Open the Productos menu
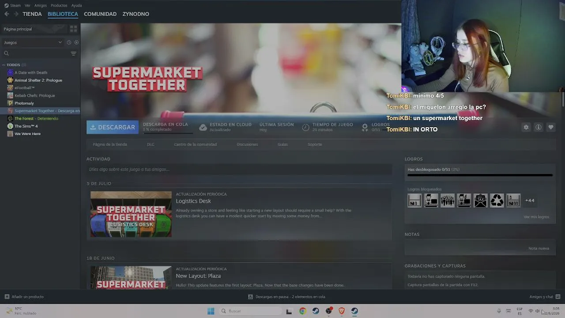The height and width of the screenshot is (318, 565). tap(59, 6)
